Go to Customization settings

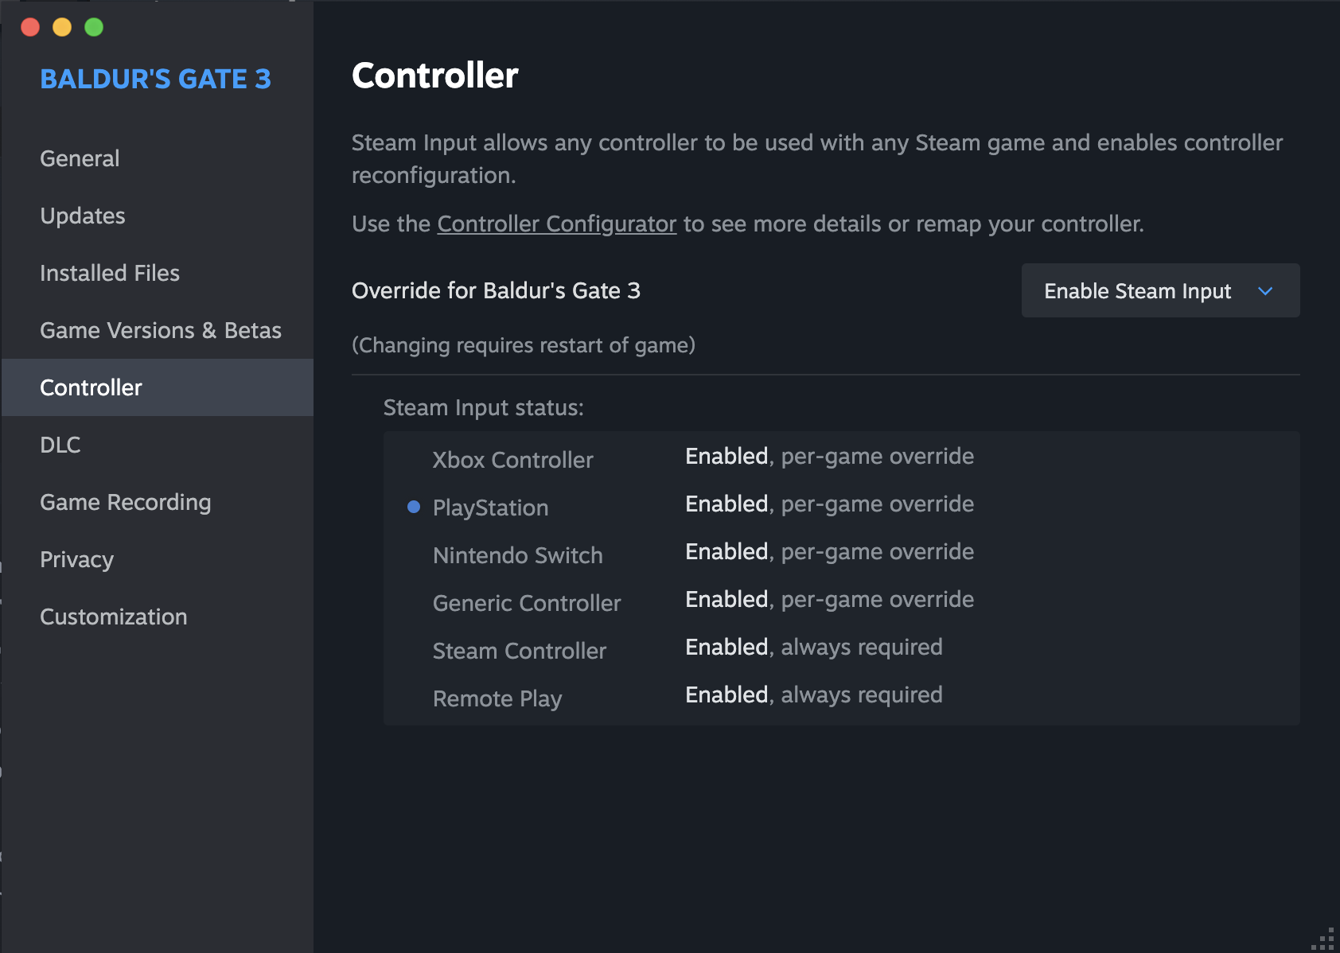[x=114, y=617]
